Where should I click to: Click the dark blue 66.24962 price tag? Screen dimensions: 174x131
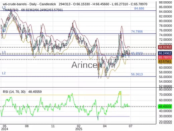point(165,53)
